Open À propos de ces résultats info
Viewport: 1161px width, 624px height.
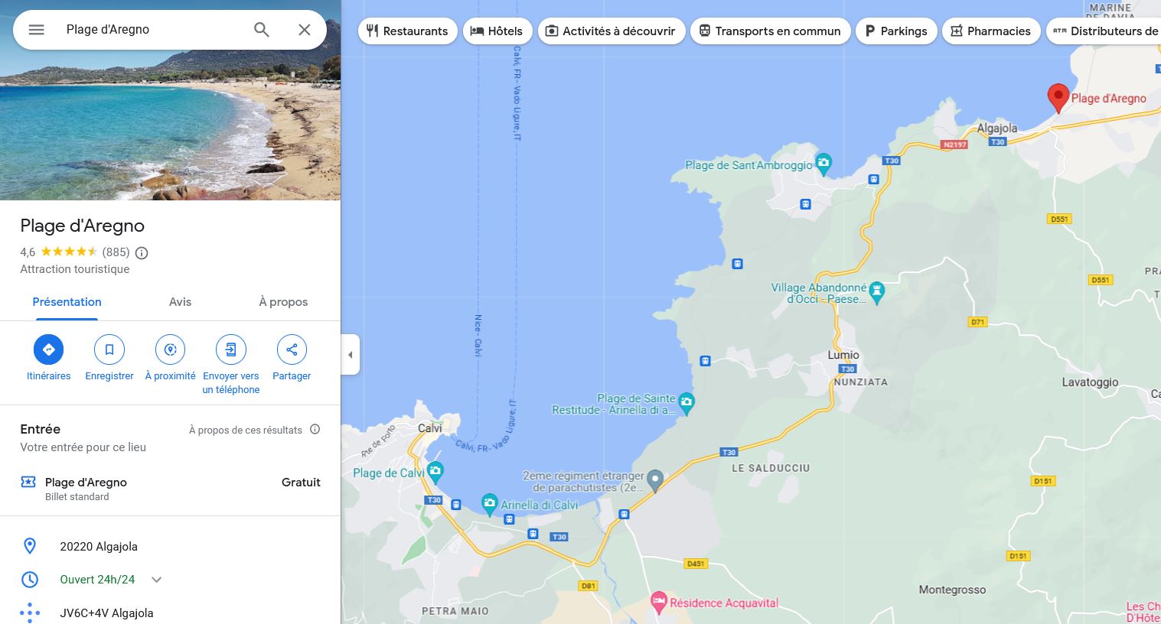315,430
